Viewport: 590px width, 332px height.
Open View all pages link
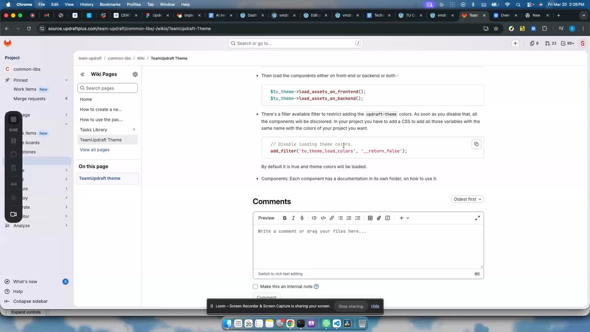(94, 150)
